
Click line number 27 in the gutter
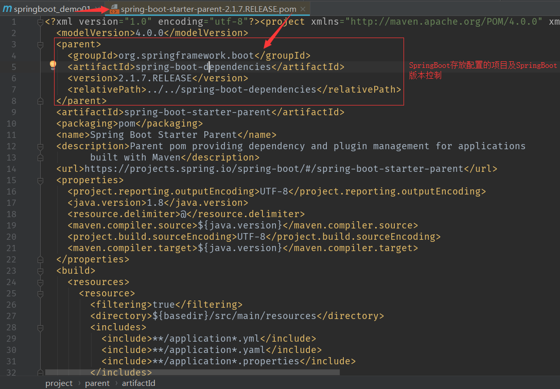[11, 316]
